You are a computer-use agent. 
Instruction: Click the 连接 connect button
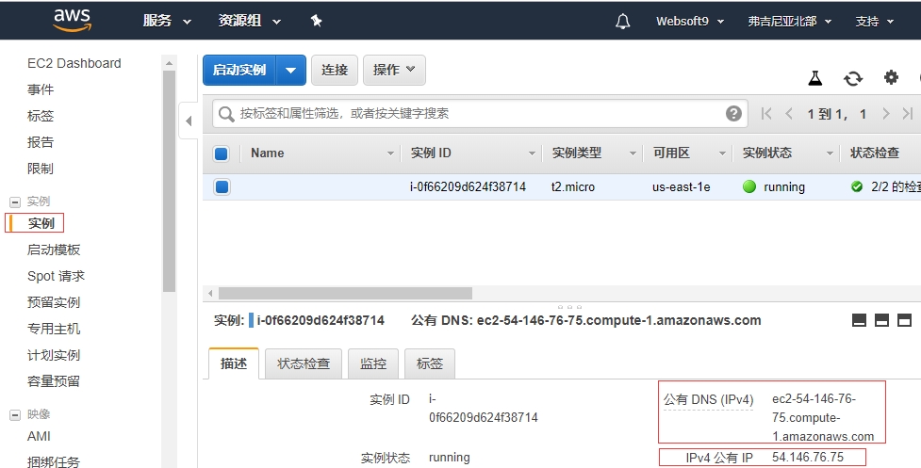click(335, 70)
